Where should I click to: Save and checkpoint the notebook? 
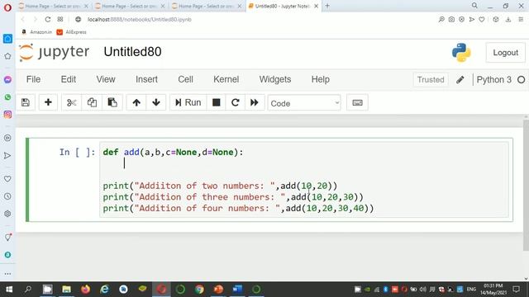pyautogui.click(x=26, y=102)
